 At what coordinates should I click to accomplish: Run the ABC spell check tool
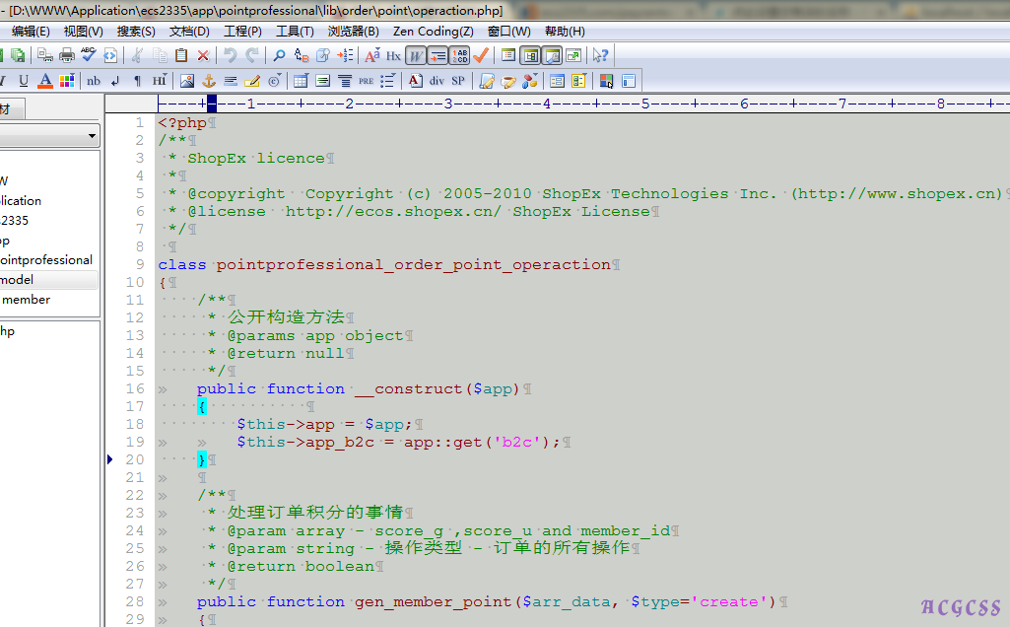tap(89, 55)
